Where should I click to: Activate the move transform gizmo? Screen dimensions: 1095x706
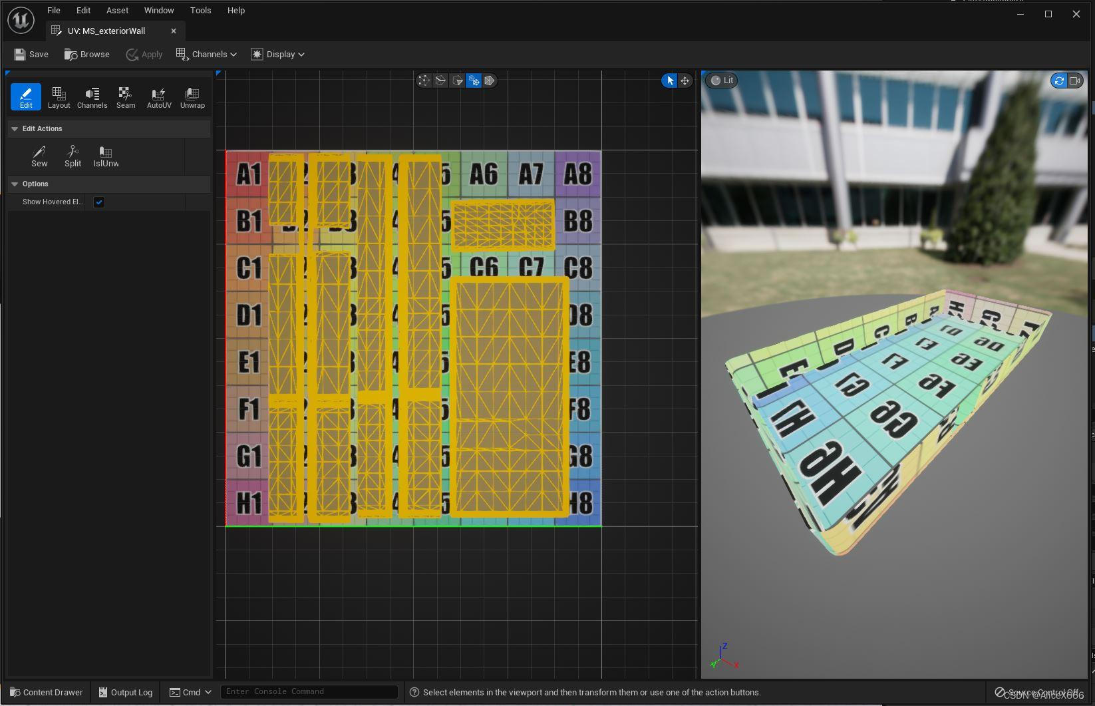click(685, 81)
